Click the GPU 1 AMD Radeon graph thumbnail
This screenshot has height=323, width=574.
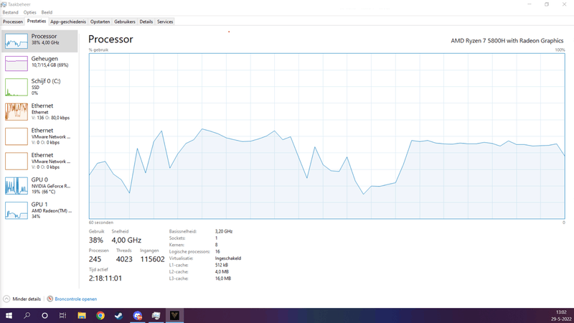[16, 210]
